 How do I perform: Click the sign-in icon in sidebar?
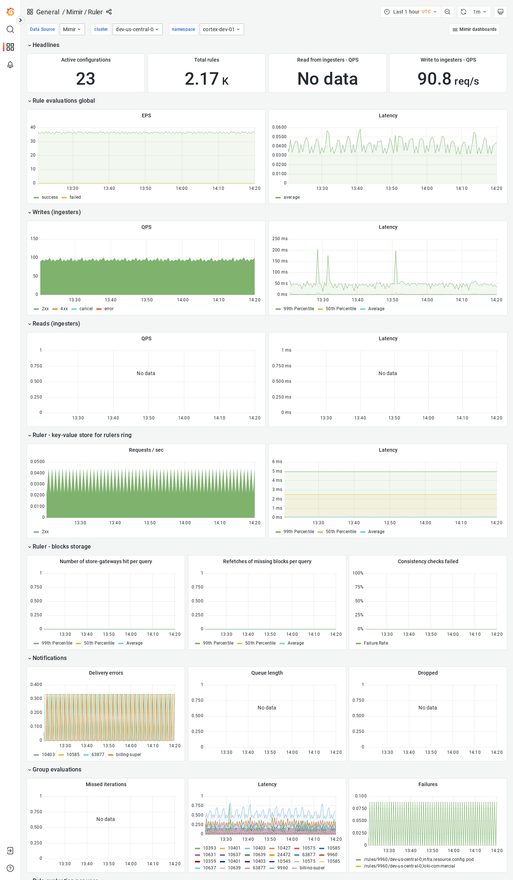click(x=10, y=851)
